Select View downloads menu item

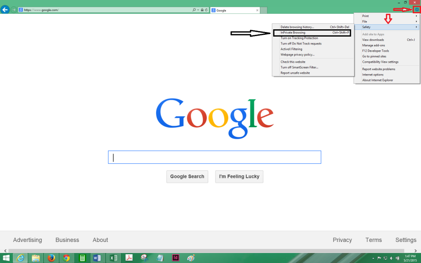(387, 40)
